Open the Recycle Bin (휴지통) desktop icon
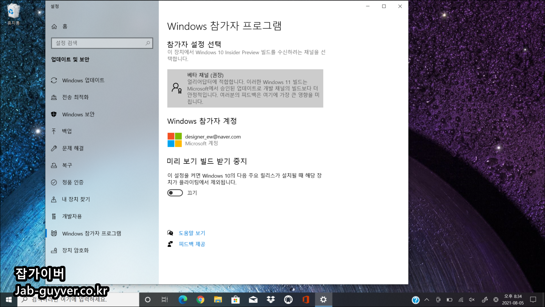The width and height of the screenshot is (545, 307). click(x=13, y=14)
